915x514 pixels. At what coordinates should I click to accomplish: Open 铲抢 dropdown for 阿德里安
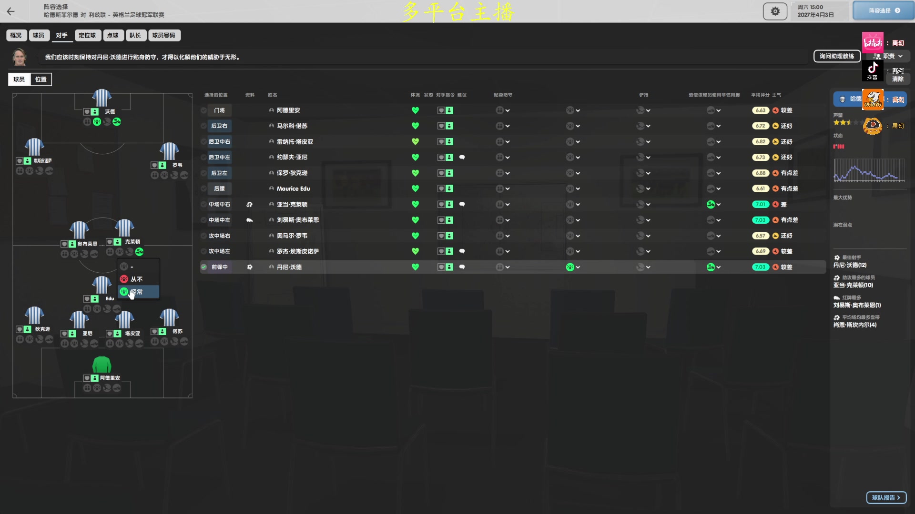point(643,110)
